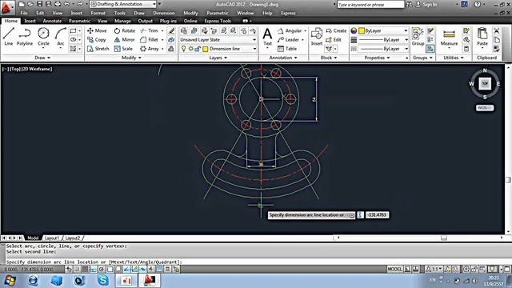The height and width of the screenshot is (288, 512).
Task: Open the Express Tools ribbon tab
Action: click(x=218, y=21)
